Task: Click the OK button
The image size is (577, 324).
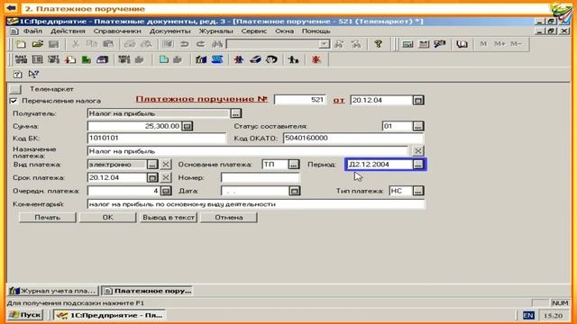Action: coord(108,218)
